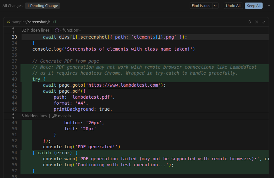Click line number 40 in gutter
Viewport: 274px width, 178px height.
[x=15, y=79]
